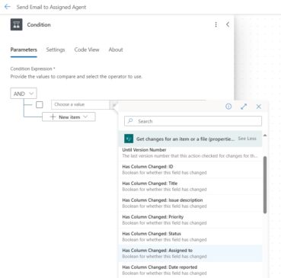Open the About tab

click(116, 50)
